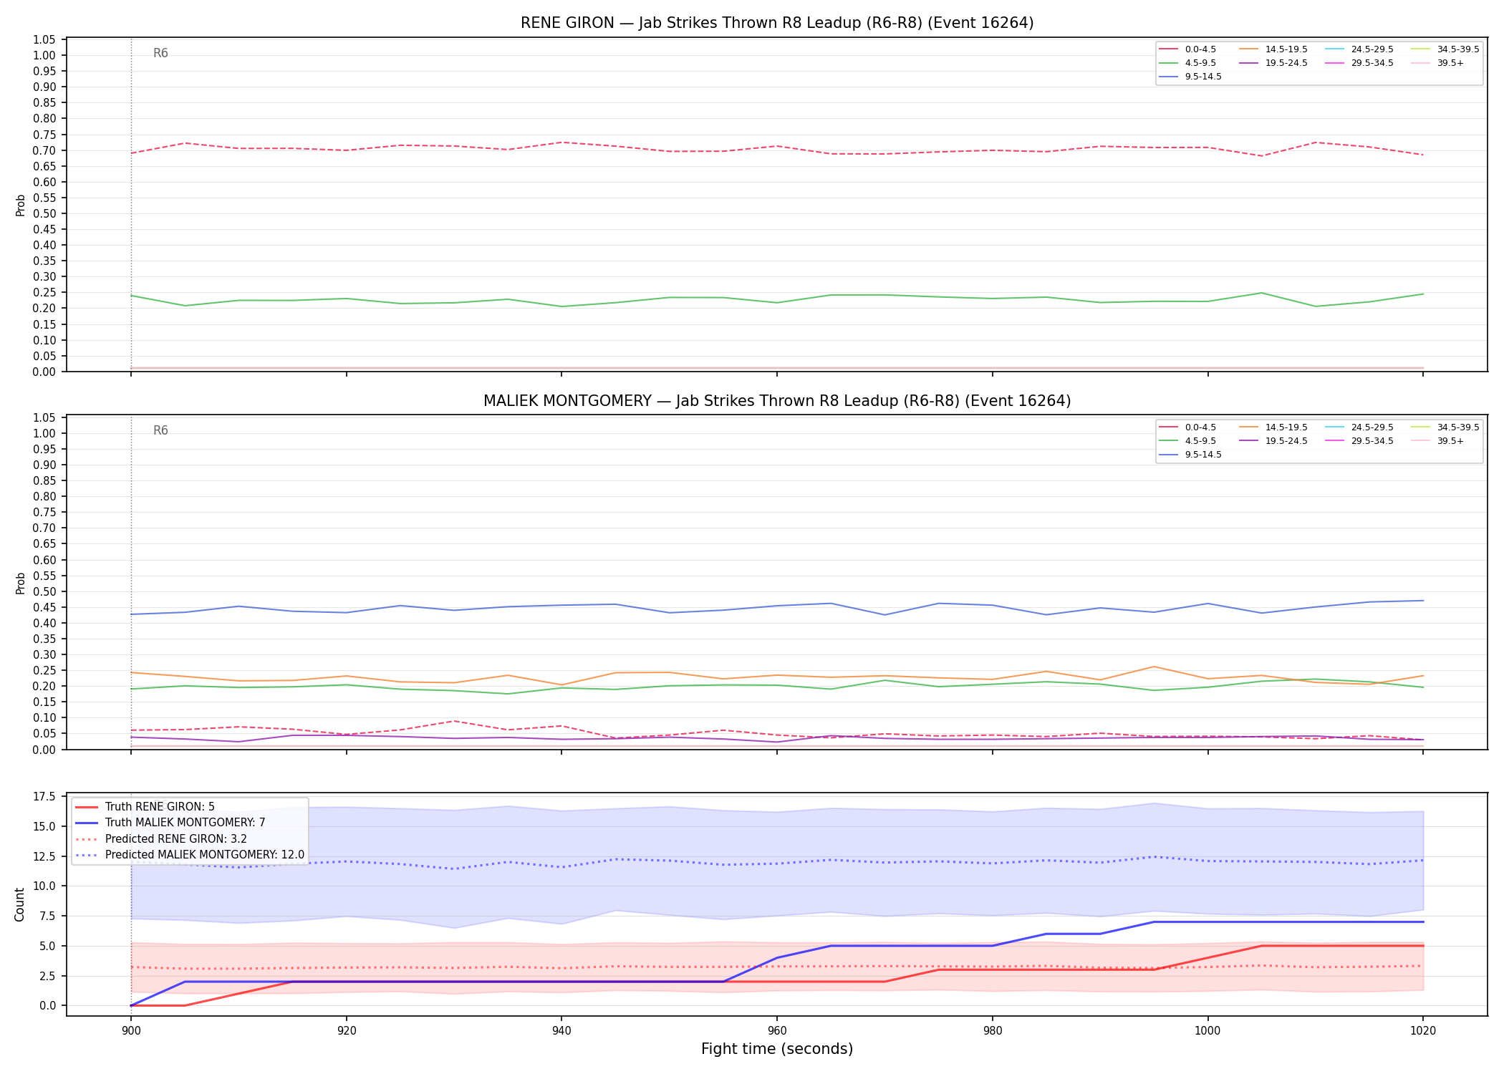Select "14.5-19.5" in the MALIEK MONTGOMERY legend
The height and width of the screenshot is (1074, 1504).
[1286, 427]
